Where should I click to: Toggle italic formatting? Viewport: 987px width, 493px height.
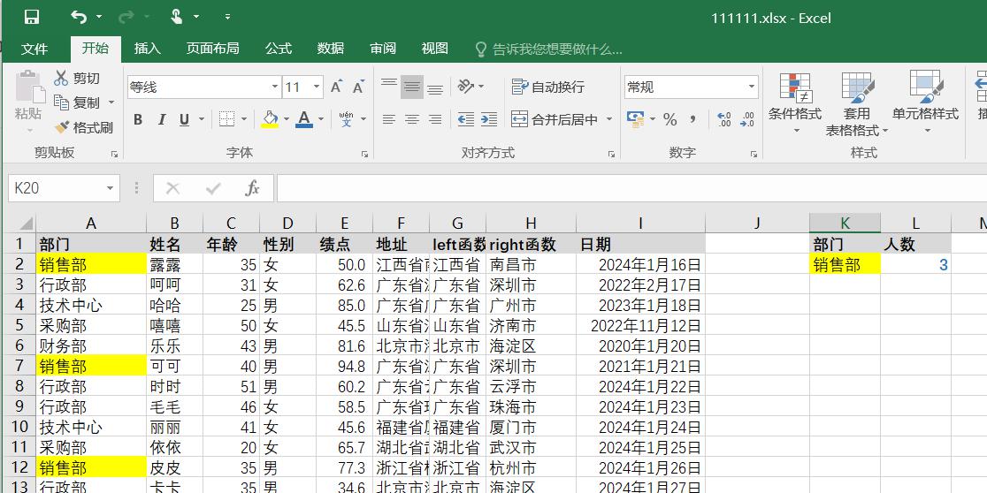coord(161,119)
